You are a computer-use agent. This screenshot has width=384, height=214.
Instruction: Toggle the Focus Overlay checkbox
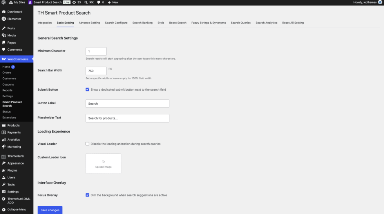[x=87, y=195]
